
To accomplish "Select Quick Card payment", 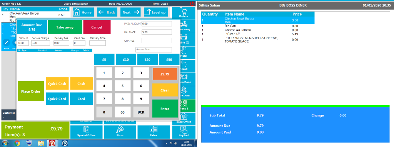I will point(57,99).
